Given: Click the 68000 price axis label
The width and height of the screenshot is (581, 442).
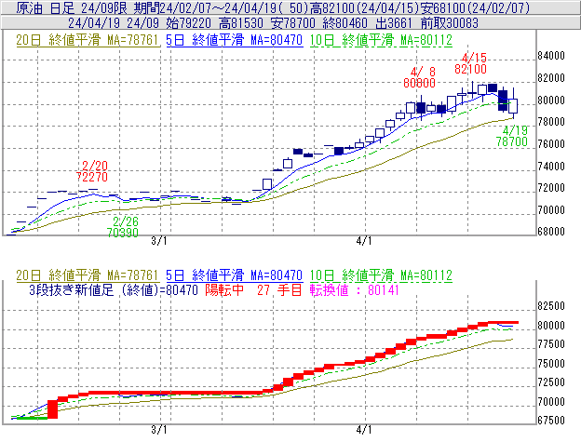Looking at the screenshot, I should click(551, 232).
